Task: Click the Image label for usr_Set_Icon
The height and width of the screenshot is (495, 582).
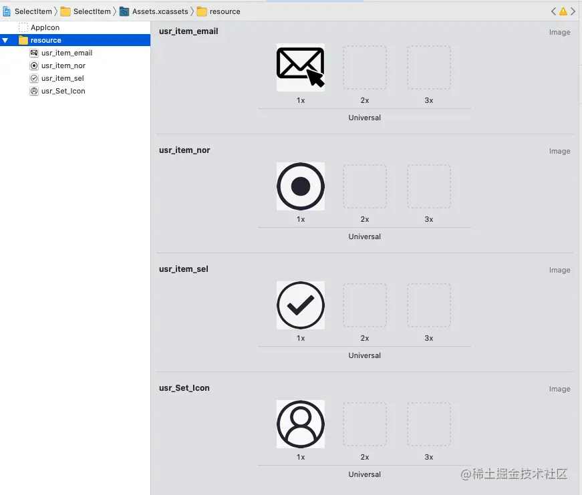Action: (x=560, y=389)
